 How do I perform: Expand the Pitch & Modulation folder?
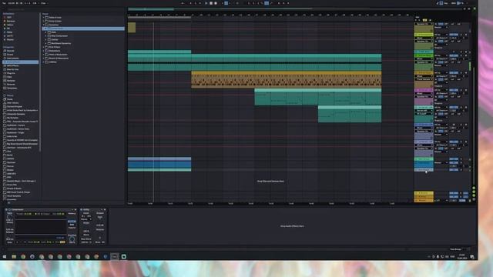(x=44, y=55)
